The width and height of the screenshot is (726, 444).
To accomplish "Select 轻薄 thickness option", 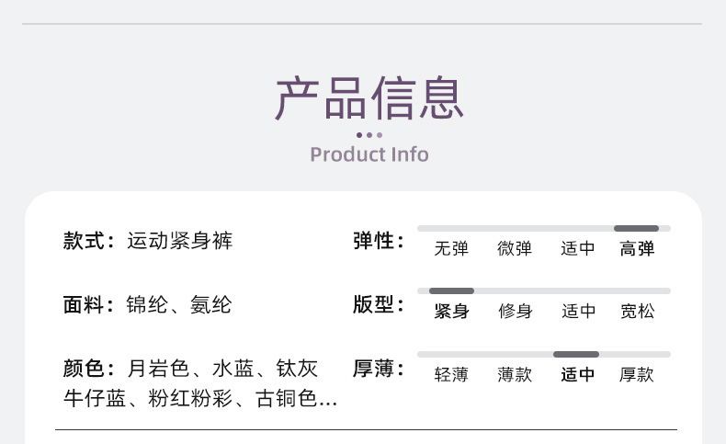I will pos(451,374).
